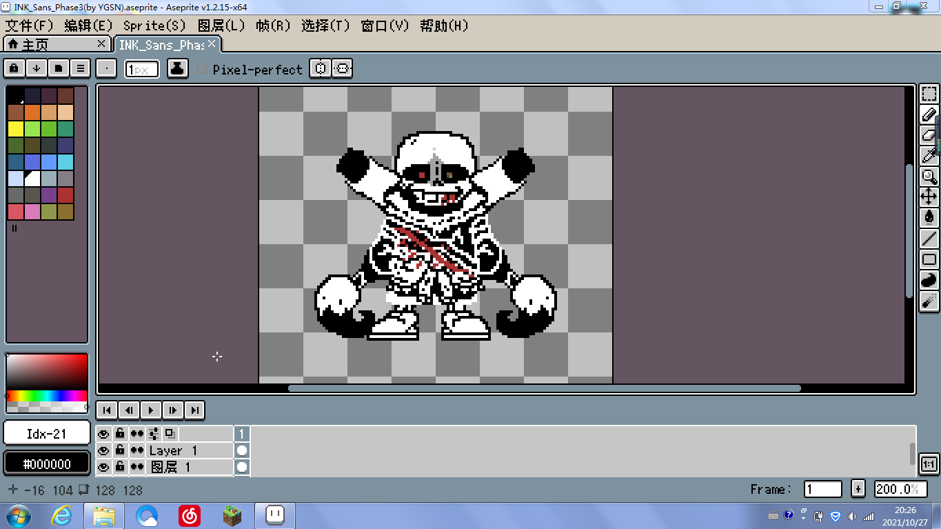Click the 200.0% zoom field
The image size is (941, 529).
click(900, 489)
